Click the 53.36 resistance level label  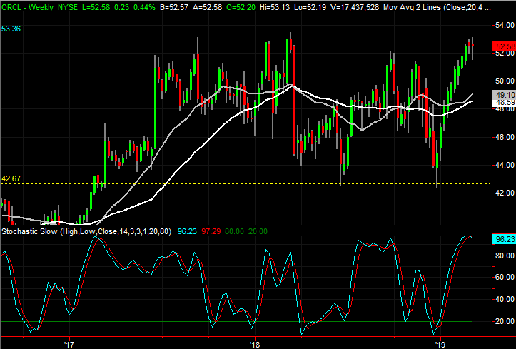click(x=11, y=29)
